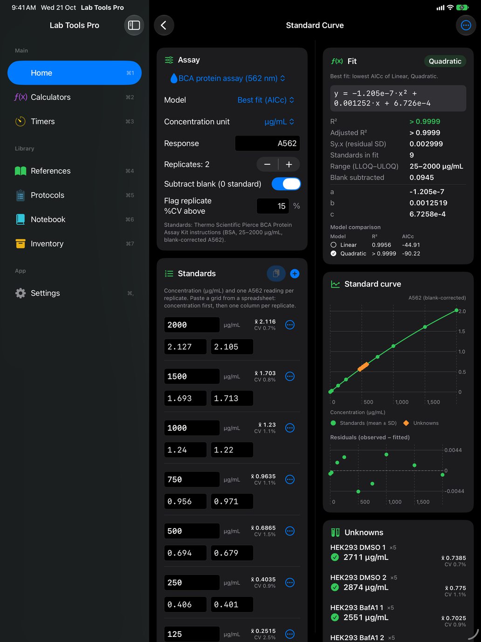The image size is (481, 642).
Task: Select the Quadratic model radio button
Action: pyautogui.click(x=333, y=254)
